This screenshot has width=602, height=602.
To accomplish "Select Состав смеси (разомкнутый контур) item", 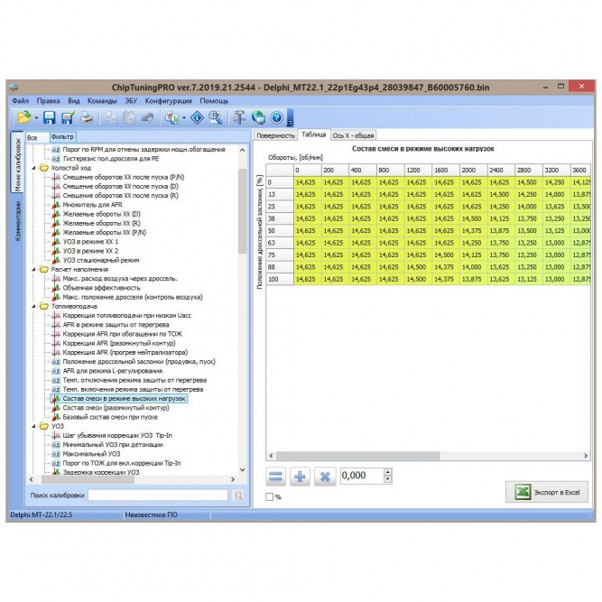I will [x=116, y=408].
